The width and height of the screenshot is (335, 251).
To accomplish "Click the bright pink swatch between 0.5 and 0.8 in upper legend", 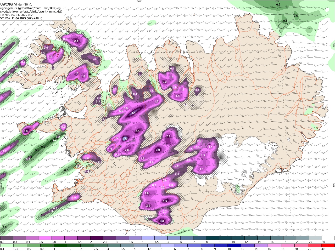I will click(45, 238).
